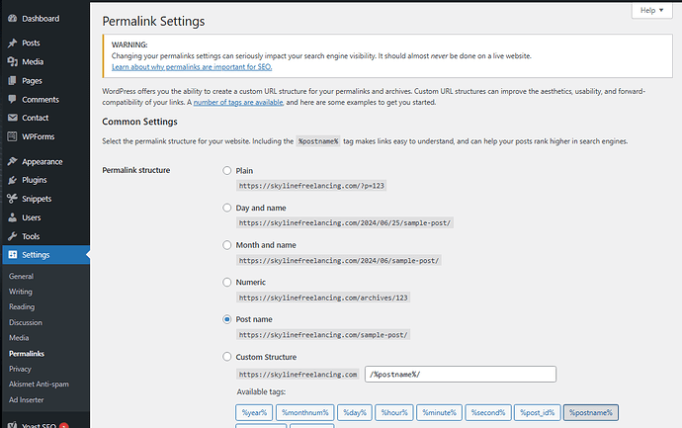This screenshot has height=428, width=682.
Task: Click the Tools wrench icon
Action: tap(11, 236)
